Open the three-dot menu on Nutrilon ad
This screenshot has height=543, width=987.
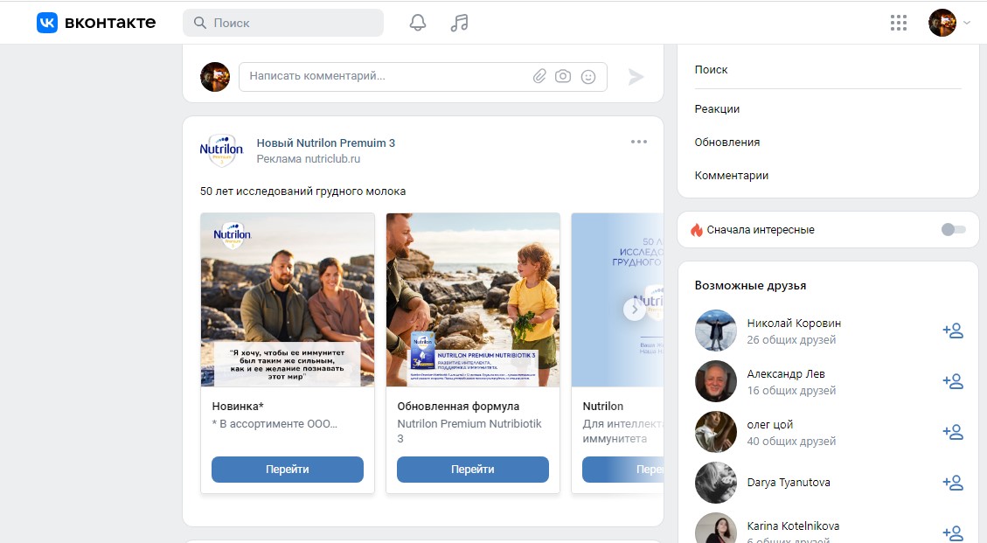pos(638,142)
